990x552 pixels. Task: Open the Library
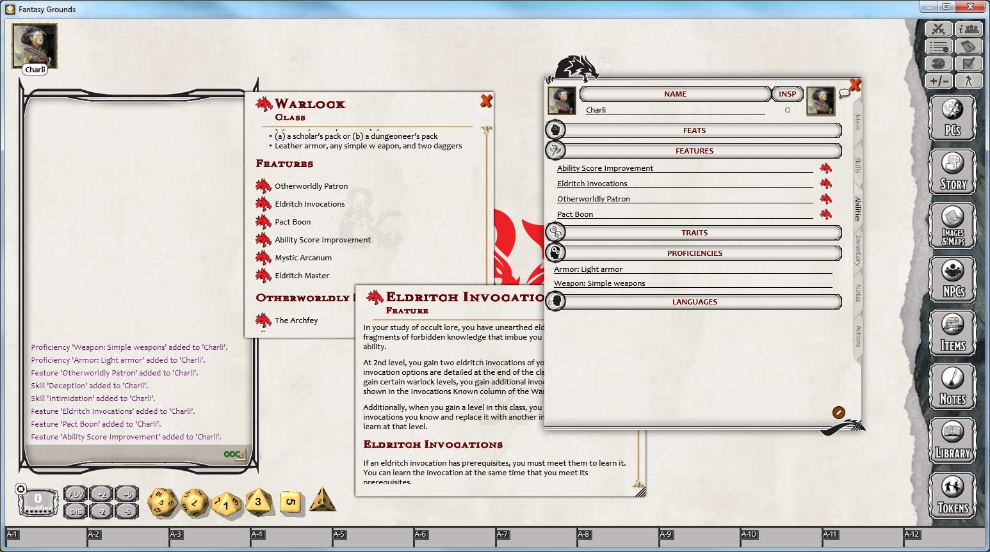(x=953, y=441)
